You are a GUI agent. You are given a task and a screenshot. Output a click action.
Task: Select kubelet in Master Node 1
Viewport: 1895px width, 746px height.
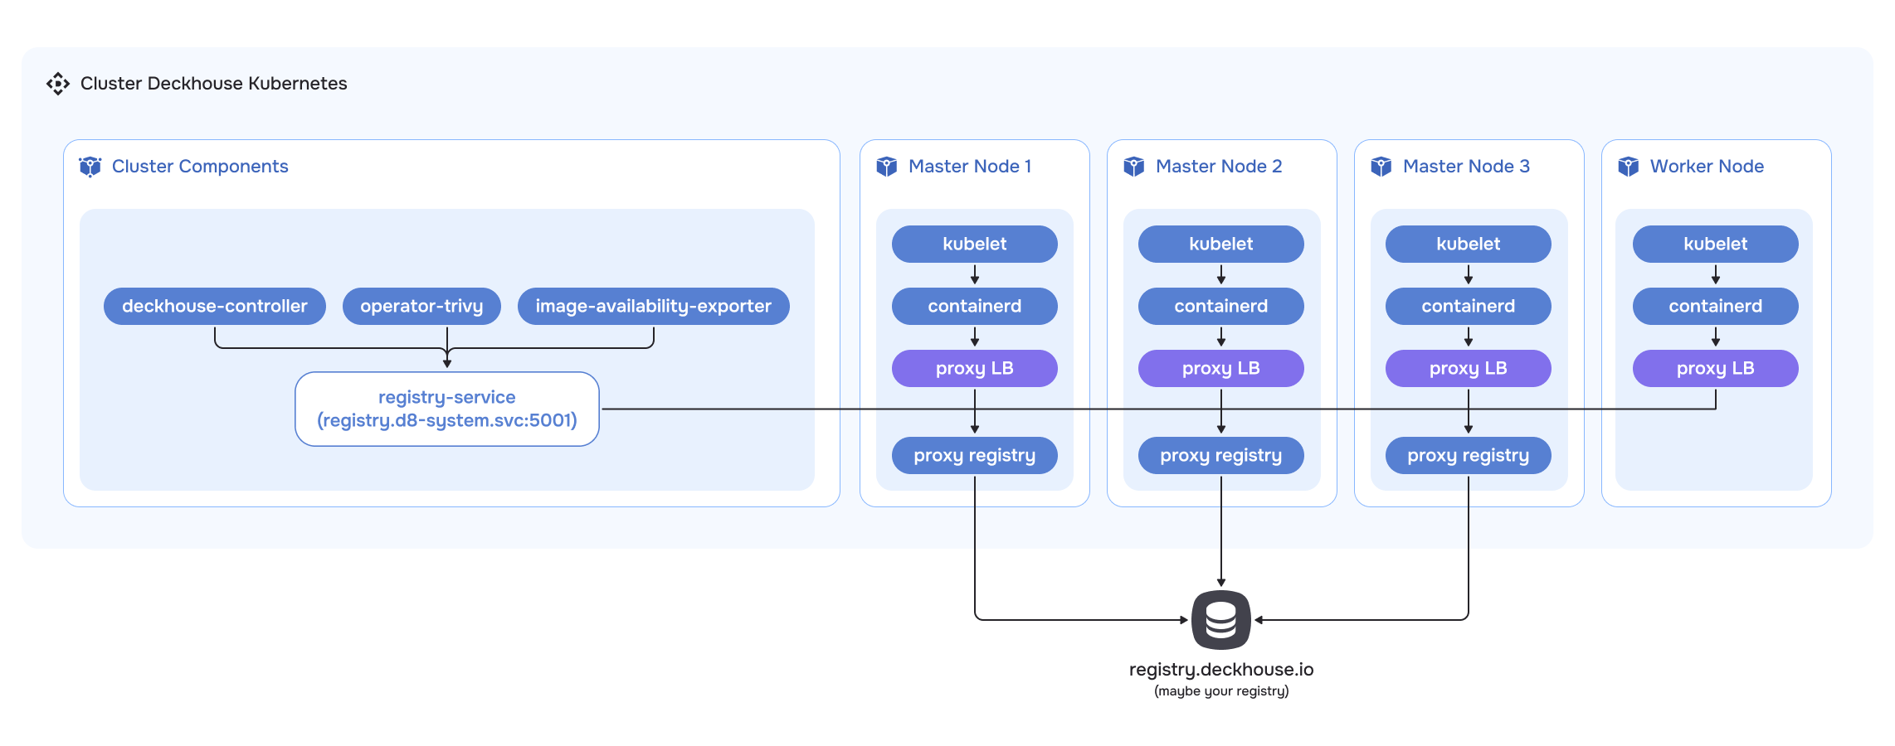point(974,244)
